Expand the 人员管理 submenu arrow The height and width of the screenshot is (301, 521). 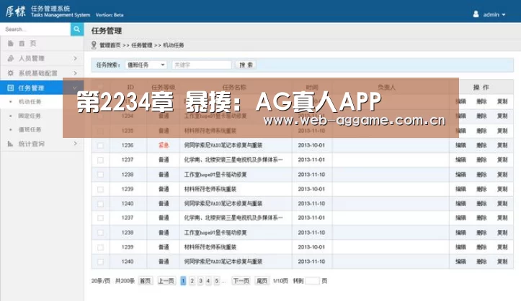(75, 58)
